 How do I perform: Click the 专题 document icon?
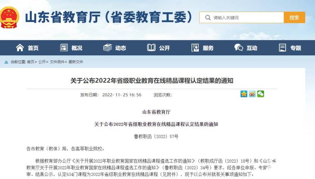coord(283,48)
